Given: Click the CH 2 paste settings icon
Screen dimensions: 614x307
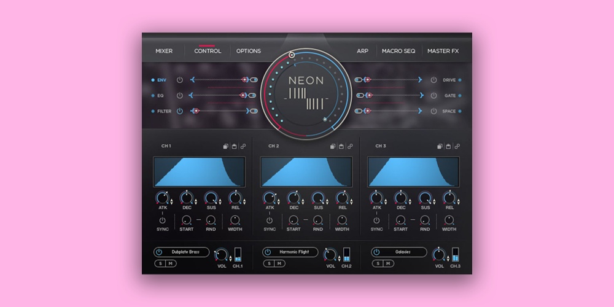Looking at the screenshot, I should click(341, 146).
